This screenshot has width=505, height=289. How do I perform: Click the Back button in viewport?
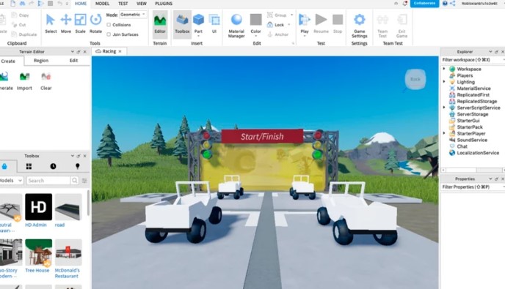coord(415,79)
